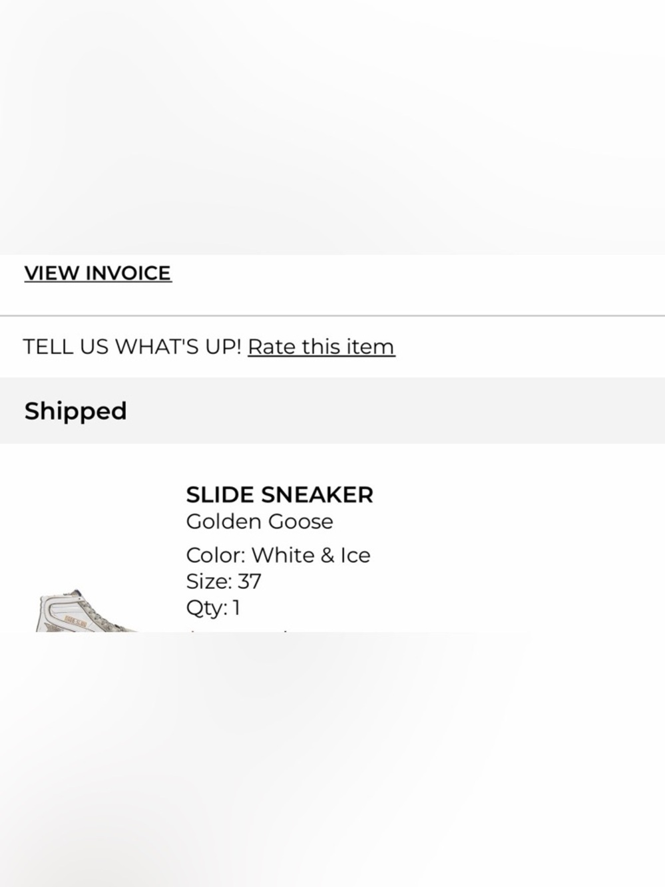Tap the underlined invoice text
The width and height of the screenshot is (665, 887).
click(x=98, y=273)
